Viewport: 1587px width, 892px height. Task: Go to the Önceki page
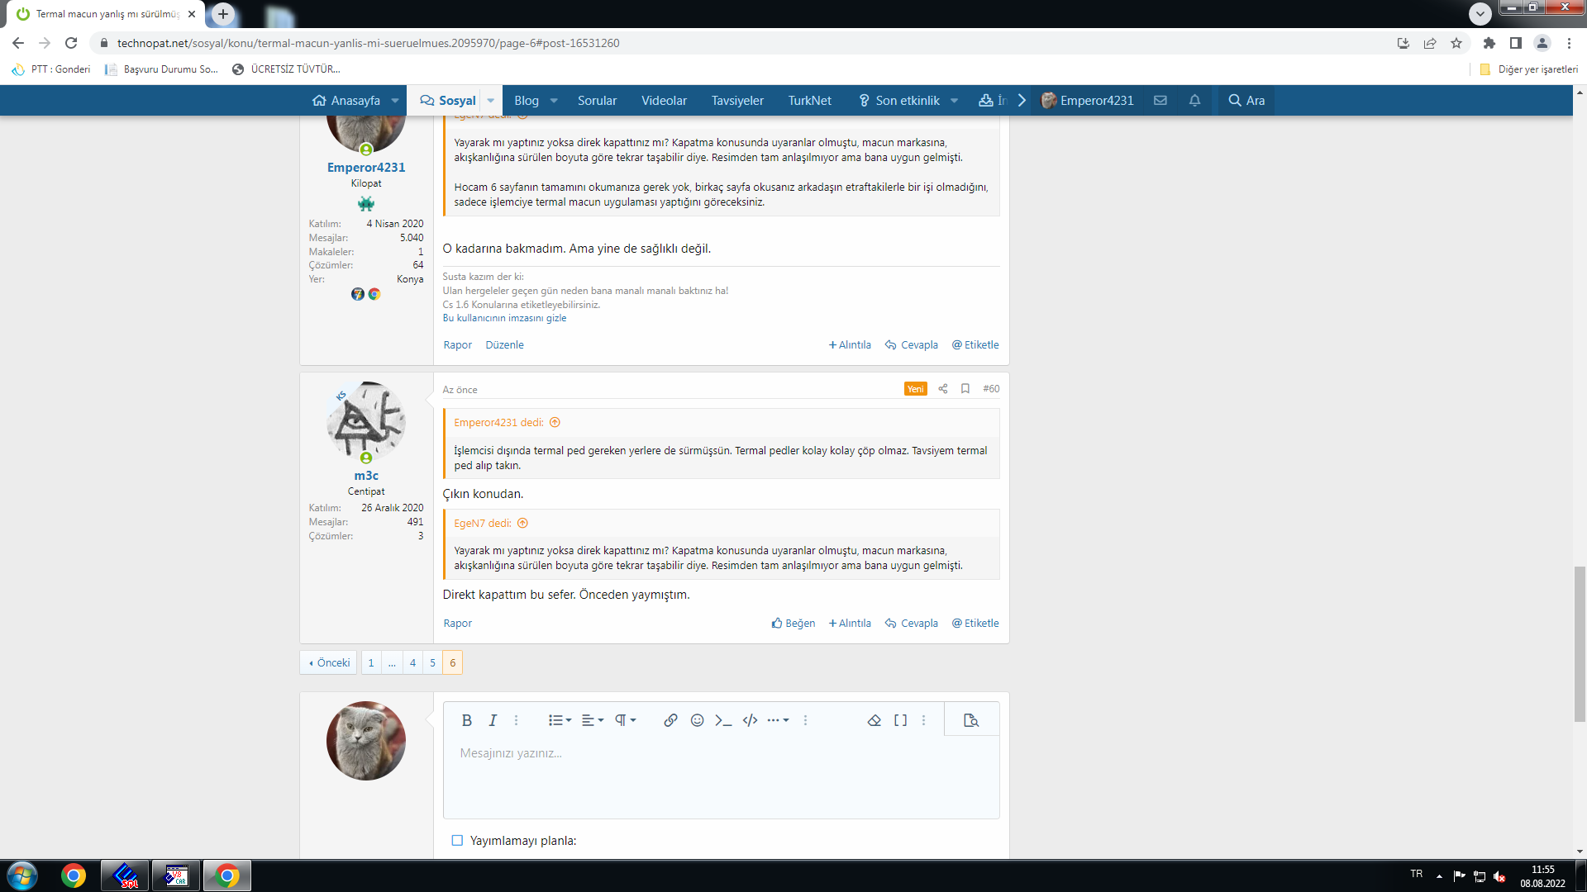click(329, 663)
